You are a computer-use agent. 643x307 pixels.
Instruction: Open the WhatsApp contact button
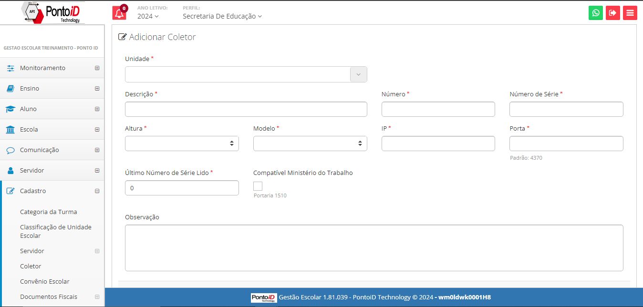tap(596, 13)
